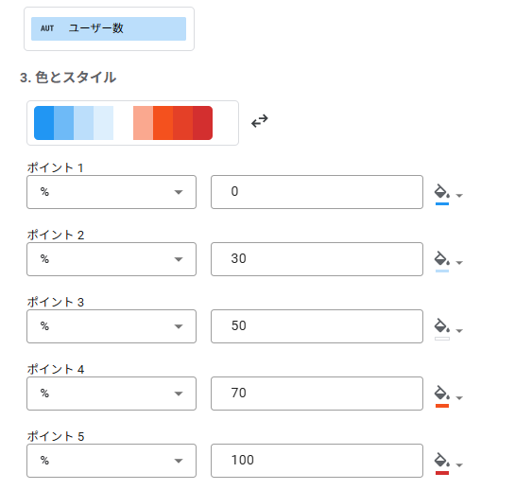
Task: Expand the ポイント 5 percent type dropdown
Action: click(x=112, y=461)
